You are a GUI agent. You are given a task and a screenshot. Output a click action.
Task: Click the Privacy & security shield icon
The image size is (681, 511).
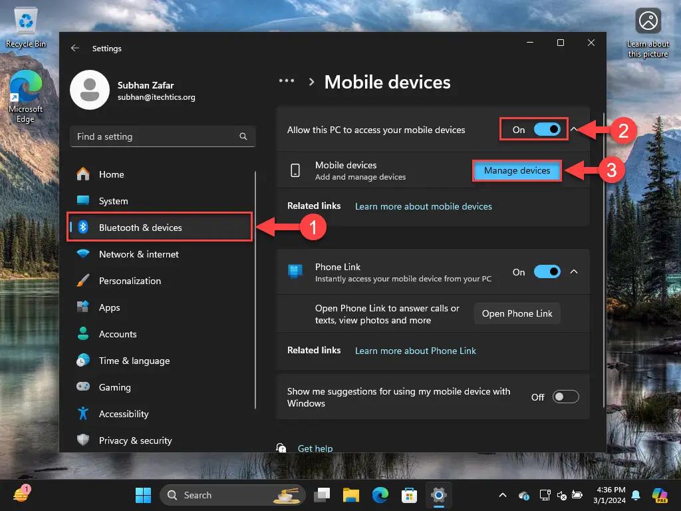pyautogui.click(x=83, y=440)
